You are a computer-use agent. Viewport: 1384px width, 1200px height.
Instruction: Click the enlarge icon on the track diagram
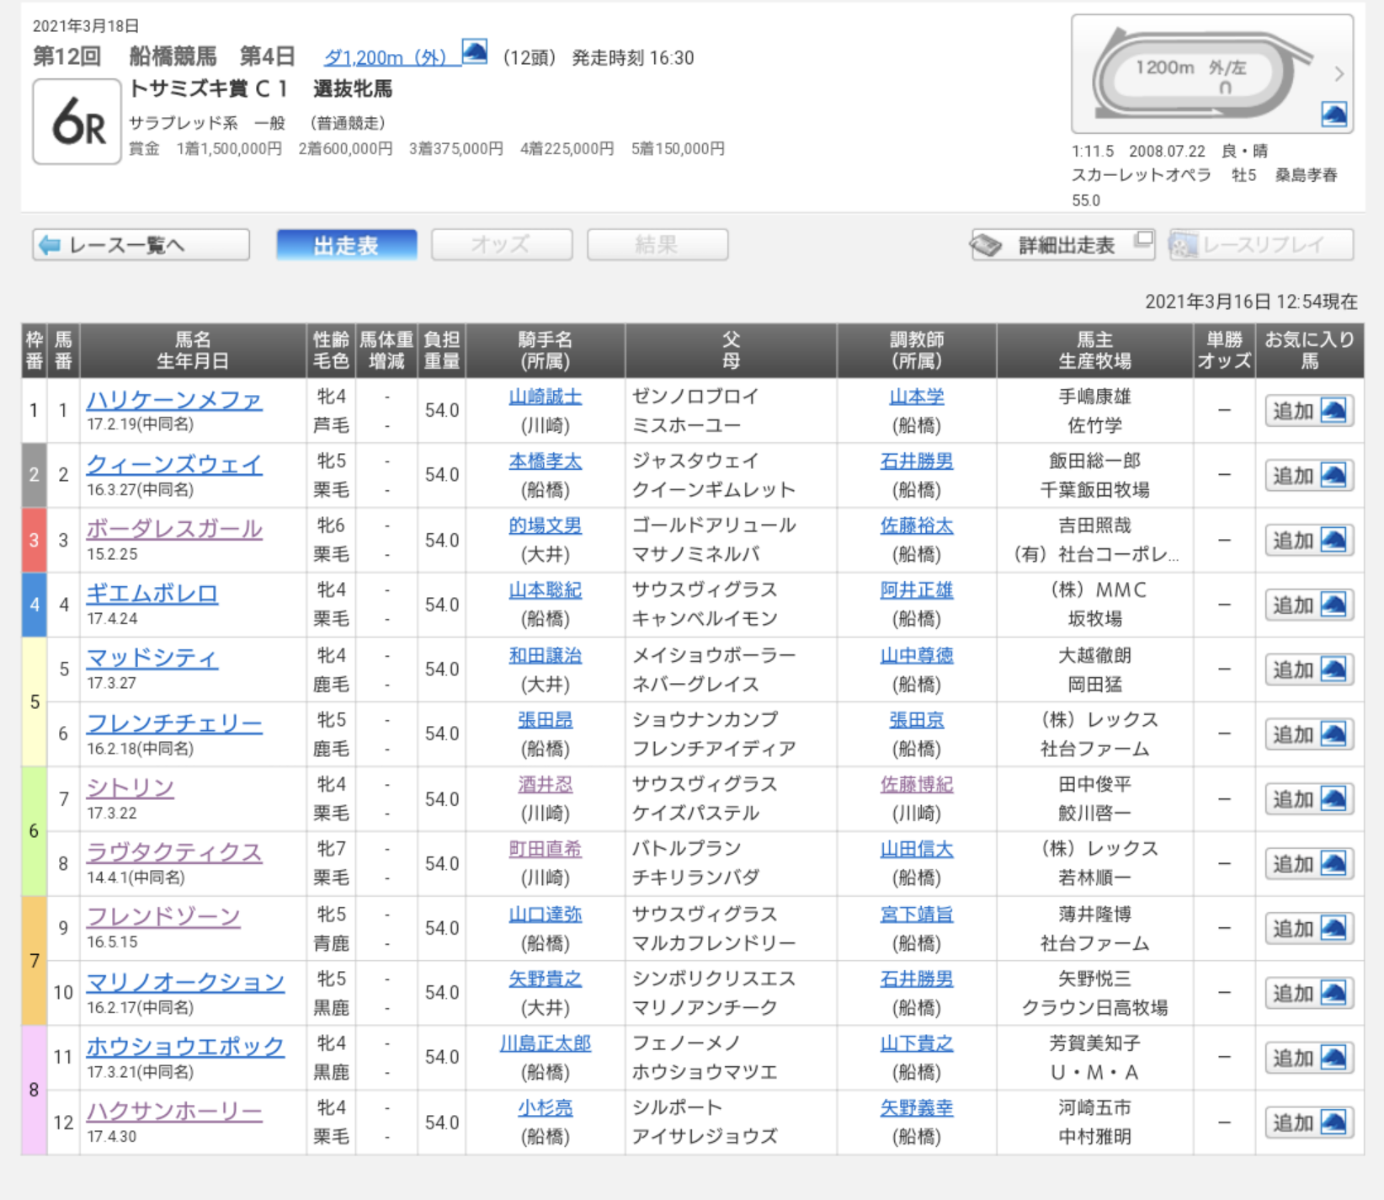[x=1333, y=115]
